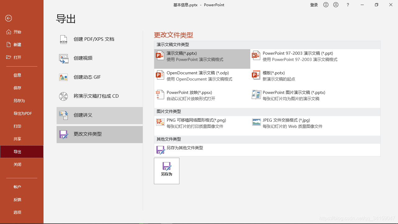Image resolution: width=398 pixels, height=224 pixels.
Task: Click text 自动以幻灯片放映形式打开
Action: [191, 99]
